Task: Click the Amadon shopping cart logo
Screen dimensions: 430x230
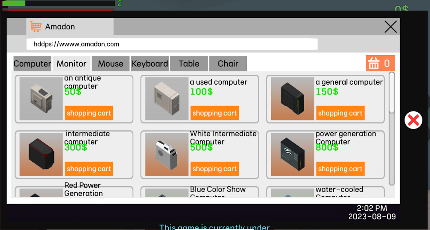Action: tap(36, 27)
